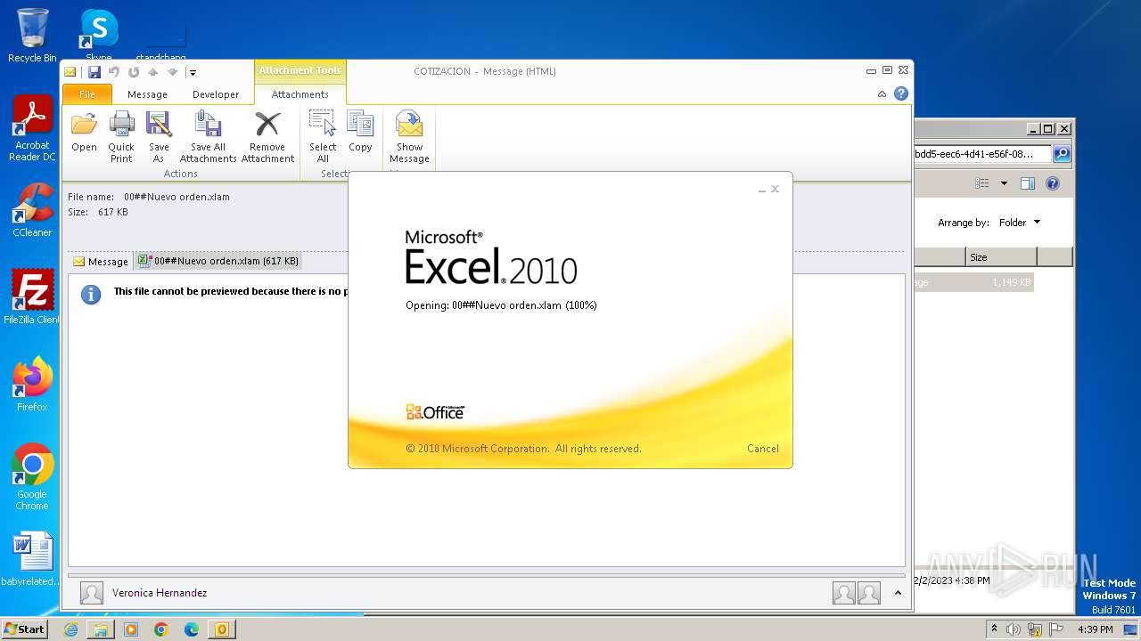Open contact photo beside Veronica Hernandez
The width and height of the screenshot is (1141, 641).
pos(92,593)
